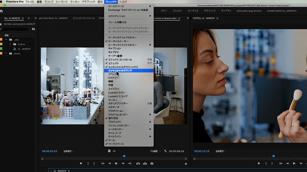The width and height of the screenshot is (307, 172).
Task: Click the Home icon at top left
Action: point(1,11)
